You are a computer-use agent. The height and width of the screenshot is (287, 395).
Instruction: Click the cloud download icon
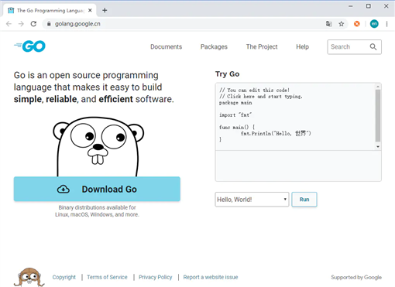tap(64, 189)
